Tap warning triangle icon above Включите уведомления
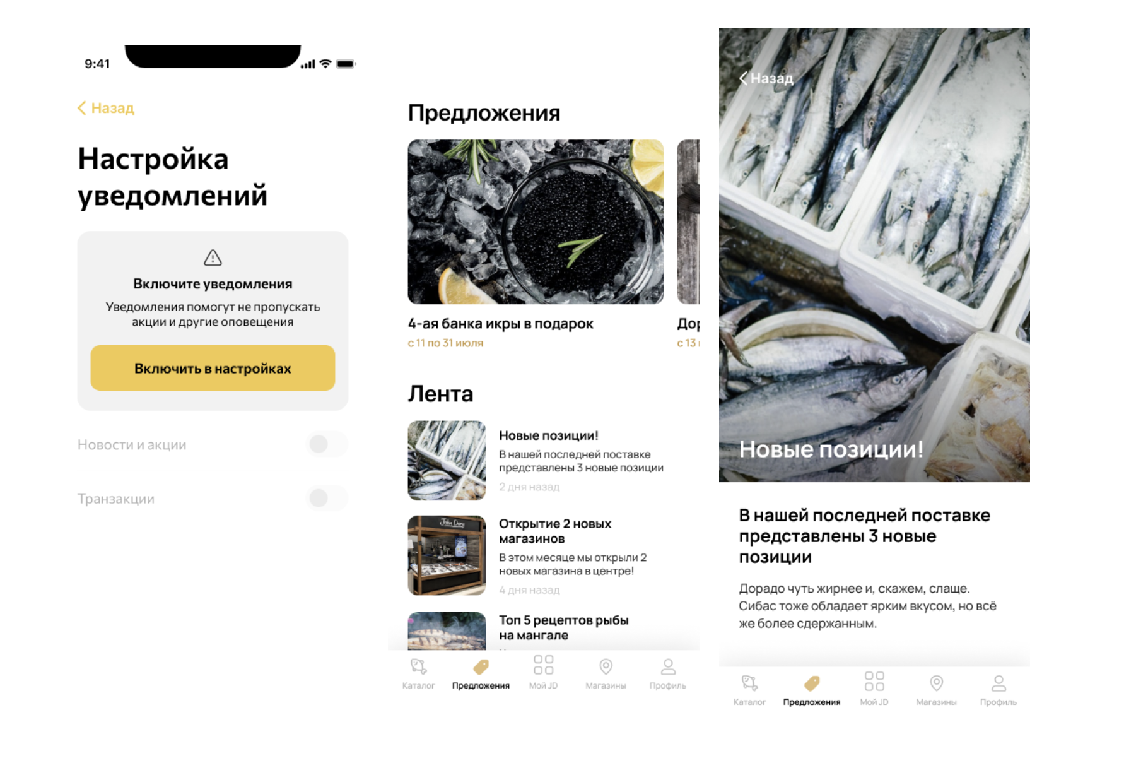Viewport: 1148px width, 775px height. (213, 257)
